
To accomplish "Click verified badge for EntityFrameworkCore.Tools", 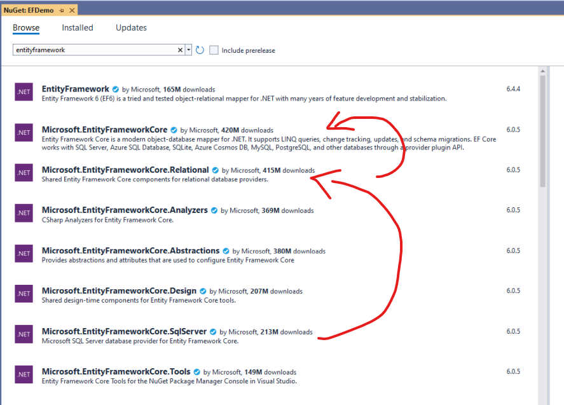I will [196, 372].
